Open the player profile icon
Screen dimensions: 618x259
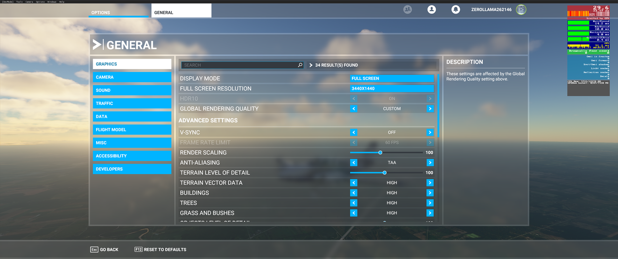point(432,10)
